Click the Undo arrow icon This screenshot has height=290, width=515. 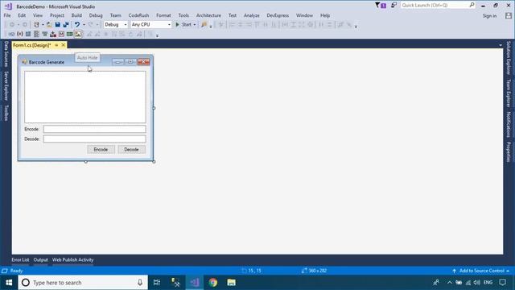click(x=77, y=25)
